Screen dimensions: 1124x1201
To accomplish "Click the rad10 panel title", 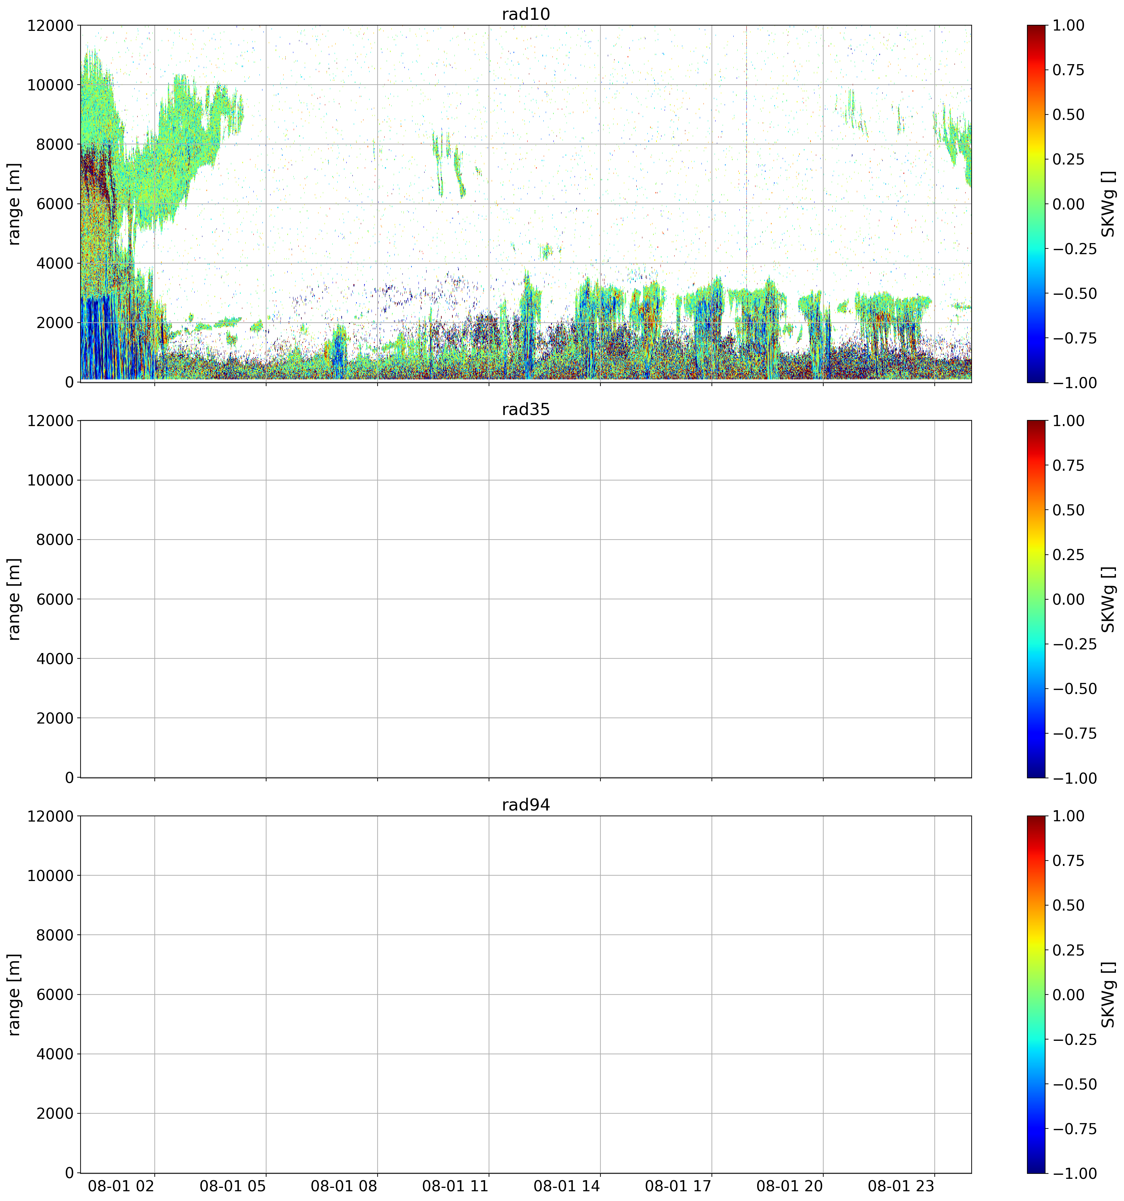I will pos(526,14).
